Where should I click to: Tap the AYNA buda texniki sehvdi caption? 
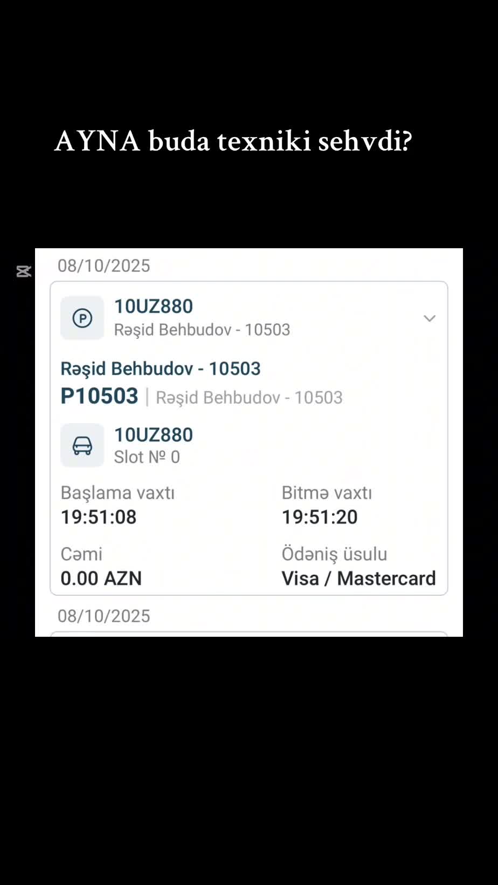tap(233, 141)
